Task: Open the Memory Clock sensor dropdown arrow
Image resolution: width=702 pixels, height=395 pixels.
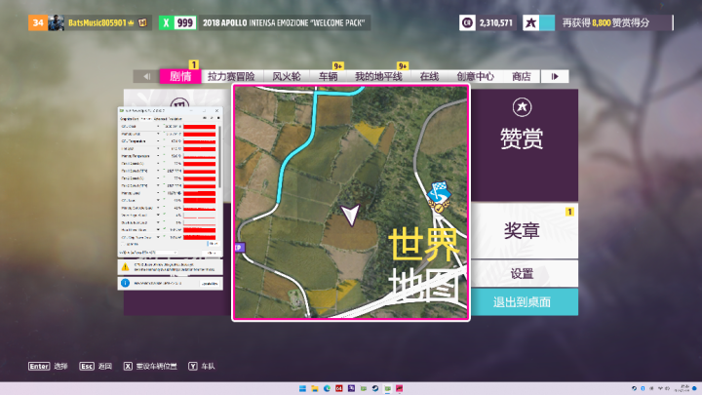Action: click(x=158, y=134)
